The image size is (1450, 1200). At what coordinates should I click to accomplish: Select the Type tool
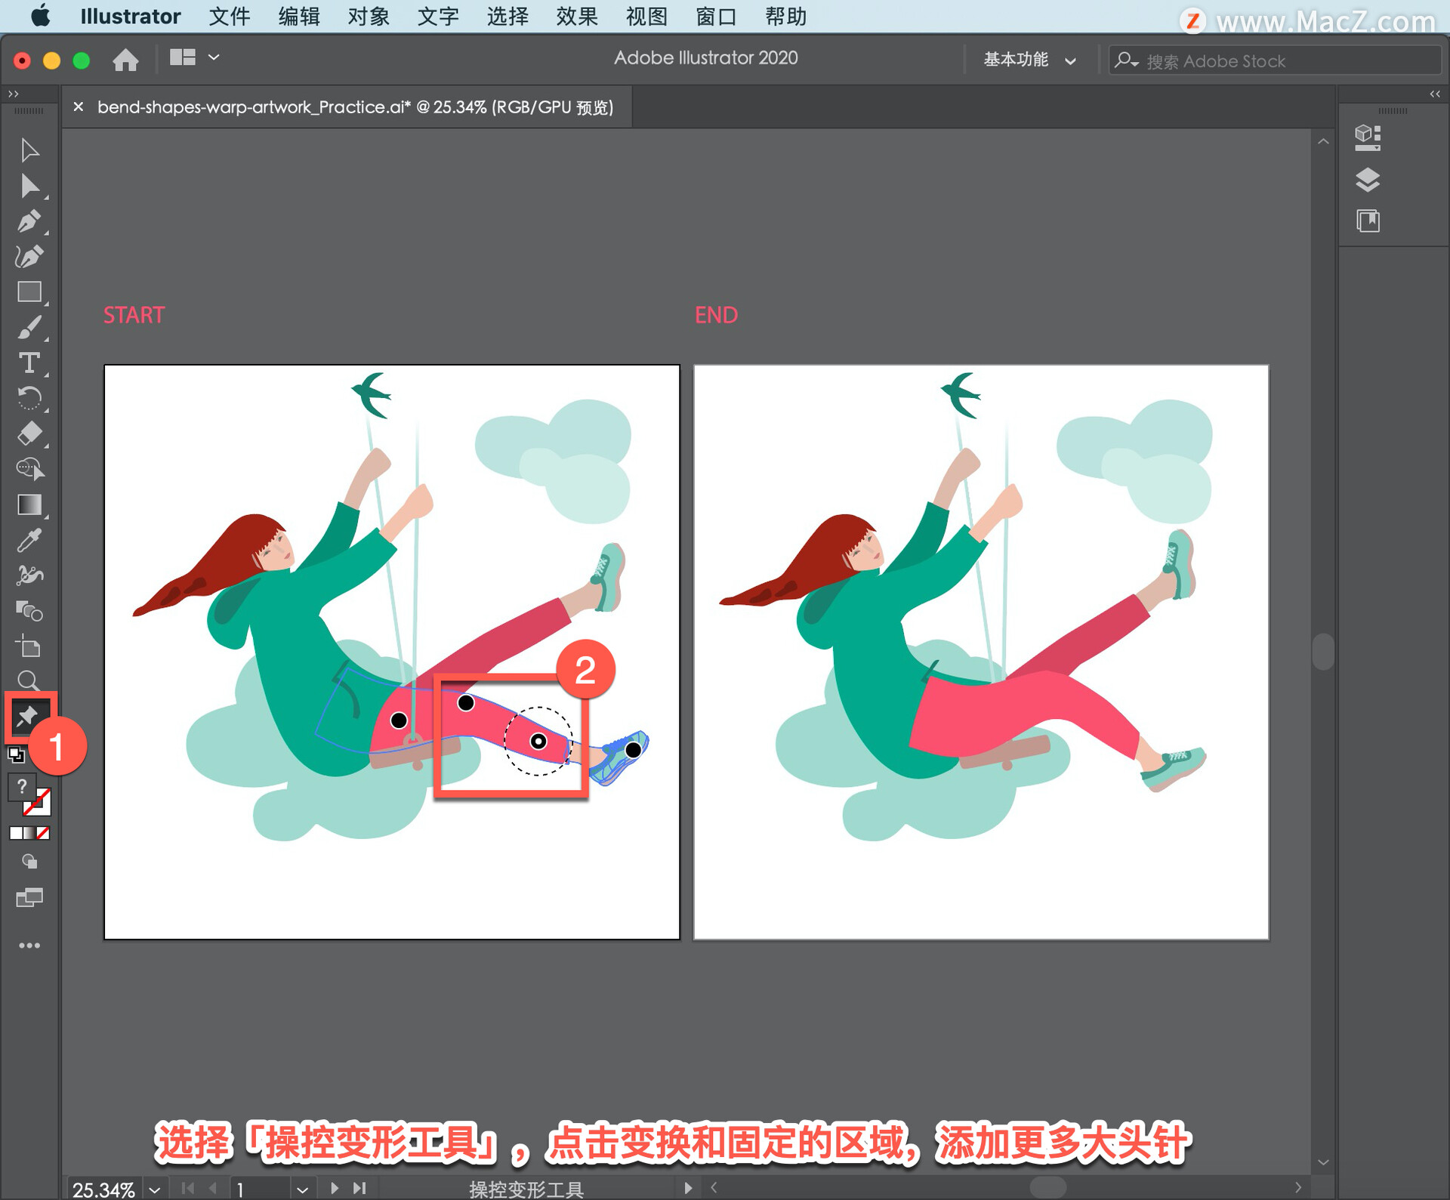click(29, 363)
